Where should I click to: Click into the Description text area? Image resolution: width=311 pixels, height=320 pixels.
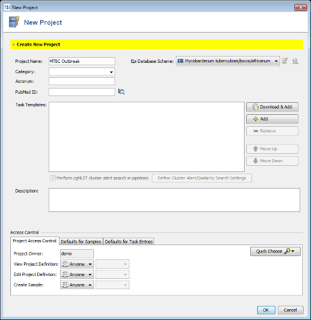(174, 200)
